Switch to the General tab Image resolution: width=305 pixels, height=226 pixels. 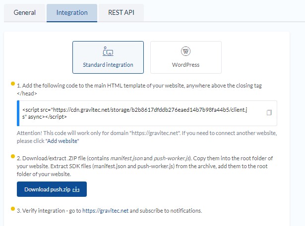point(24,13)
